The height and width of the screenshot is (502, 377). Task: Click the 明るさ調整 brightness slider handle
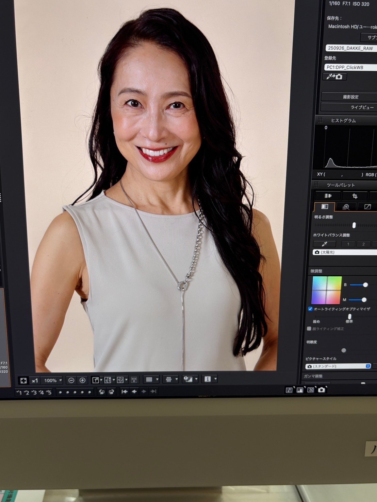pos(354,225)
